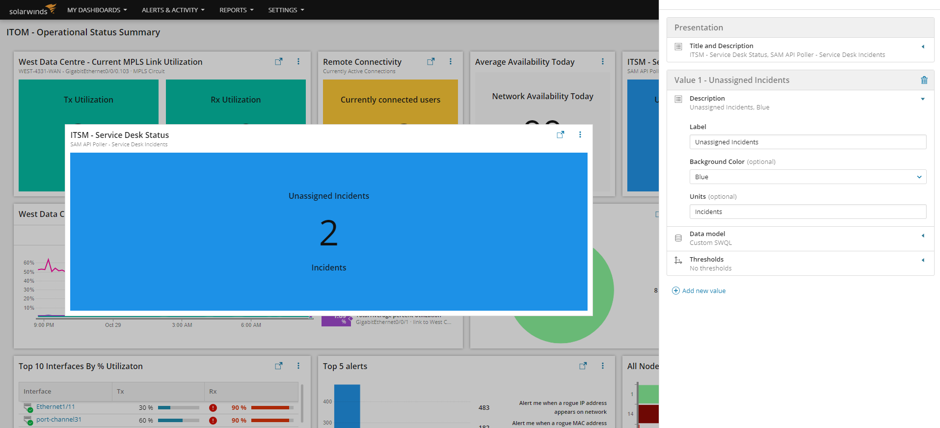The image size is (940, 428).
Task: Click the Top 10 Interfaces table scrollbar
Action: tap(302, 404)
